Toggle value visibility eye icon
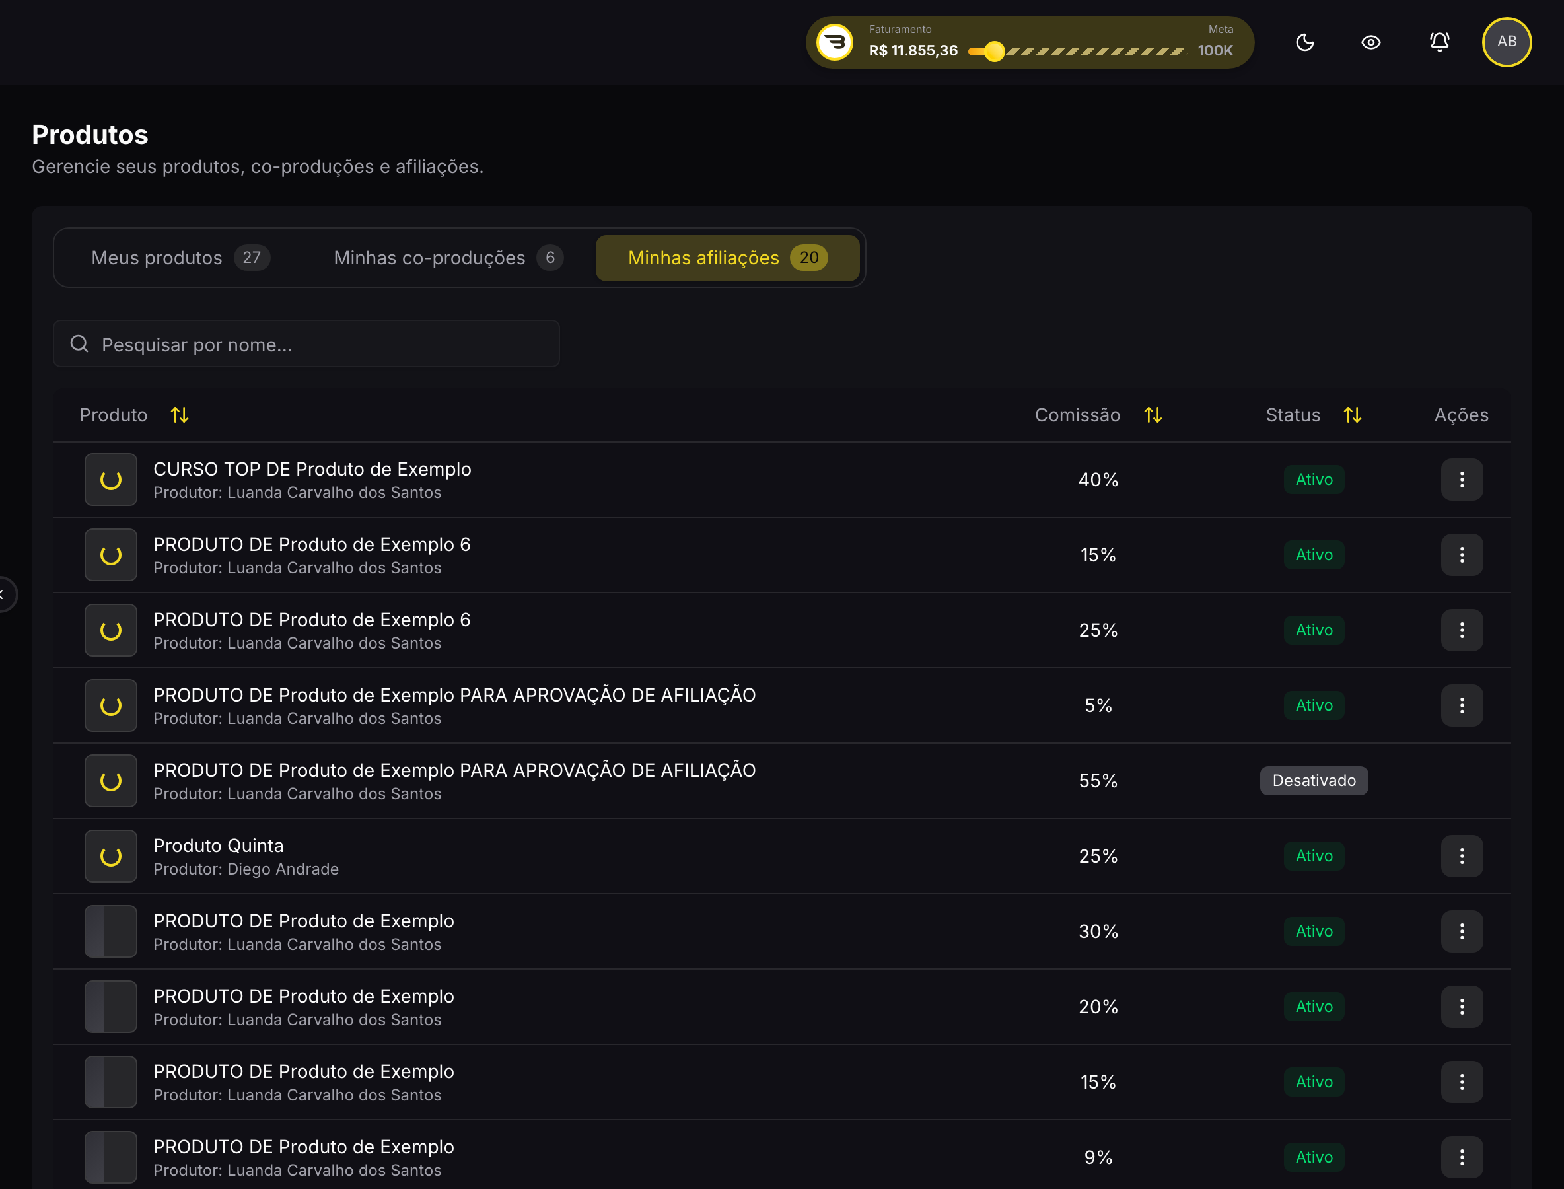Screen dimensions: 1564x1189 click(1370, 42)
